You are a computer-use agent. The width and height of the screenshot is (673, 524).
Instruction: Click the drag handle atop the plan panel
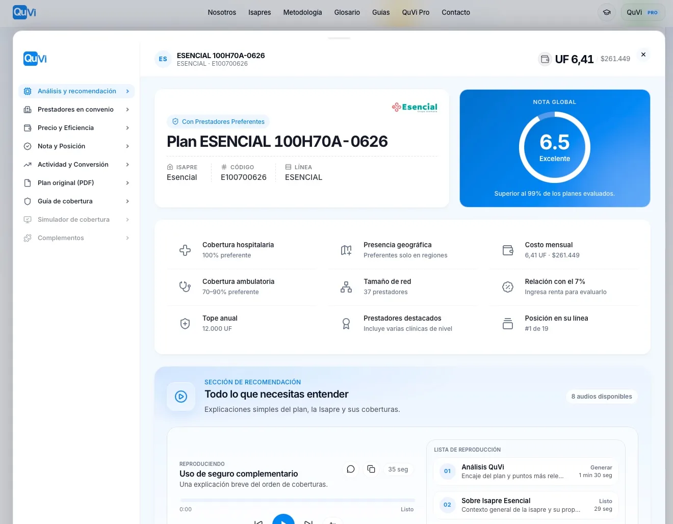339,38
